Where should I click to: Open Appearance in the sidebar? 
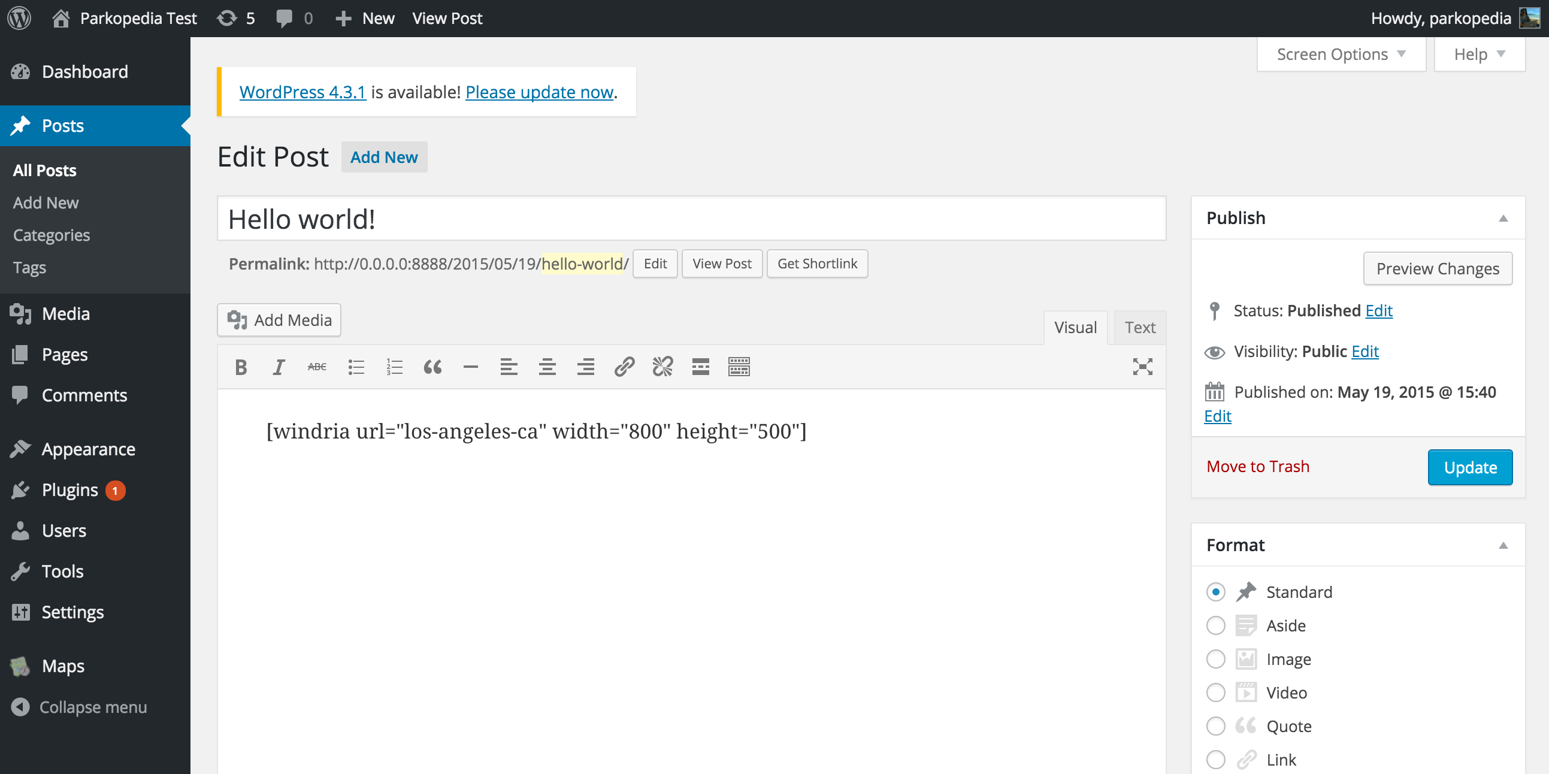(95, 449)
